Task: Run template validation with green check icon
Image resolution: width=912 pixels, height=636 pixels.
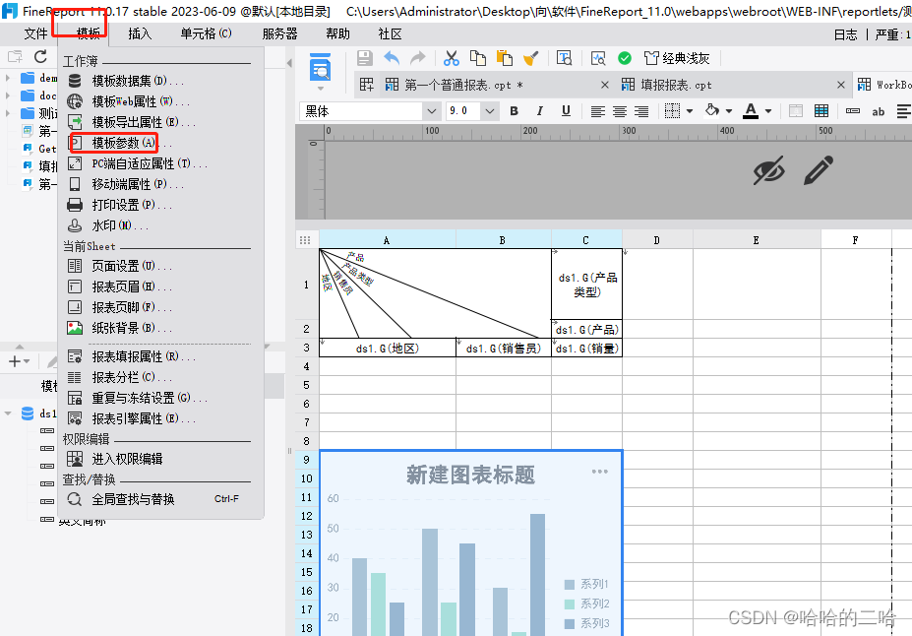Action: tap(623, 58)
